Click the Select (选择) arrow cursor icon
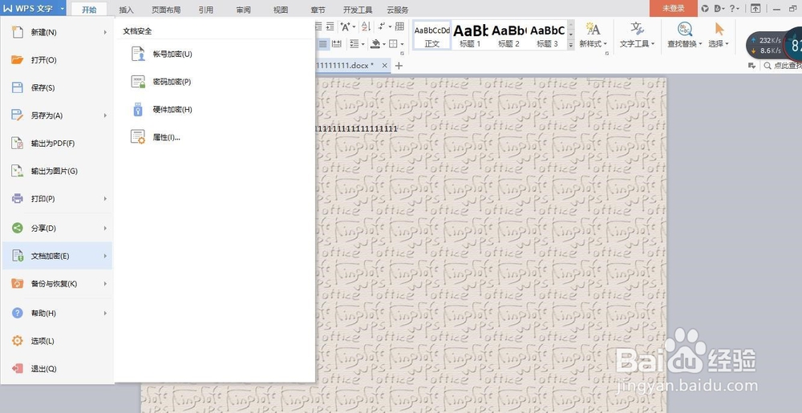 click(719, 29)
